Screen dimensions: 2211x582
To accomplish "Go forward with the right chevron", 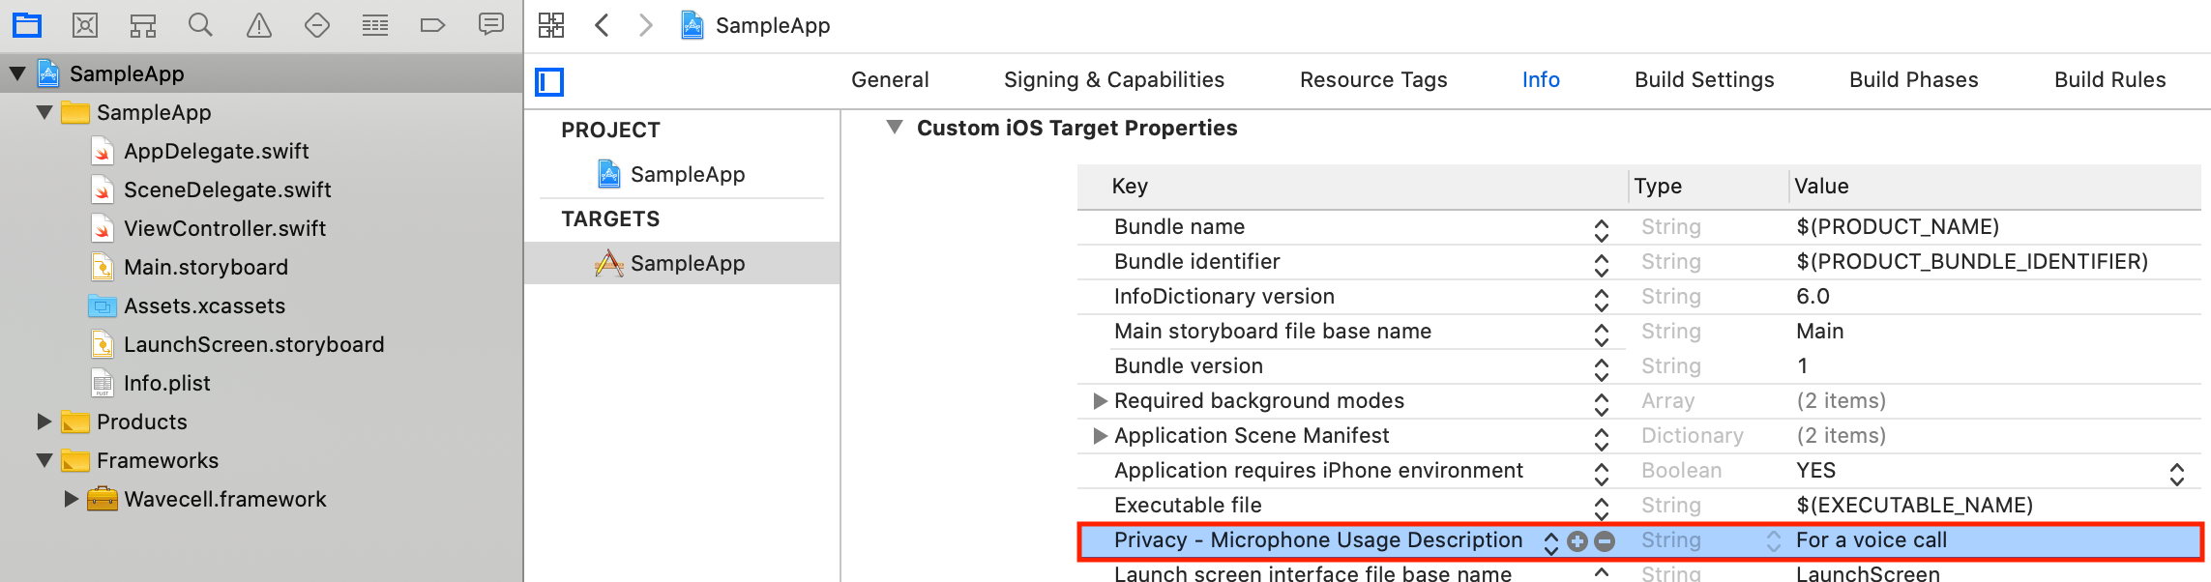I will [646, 25].
